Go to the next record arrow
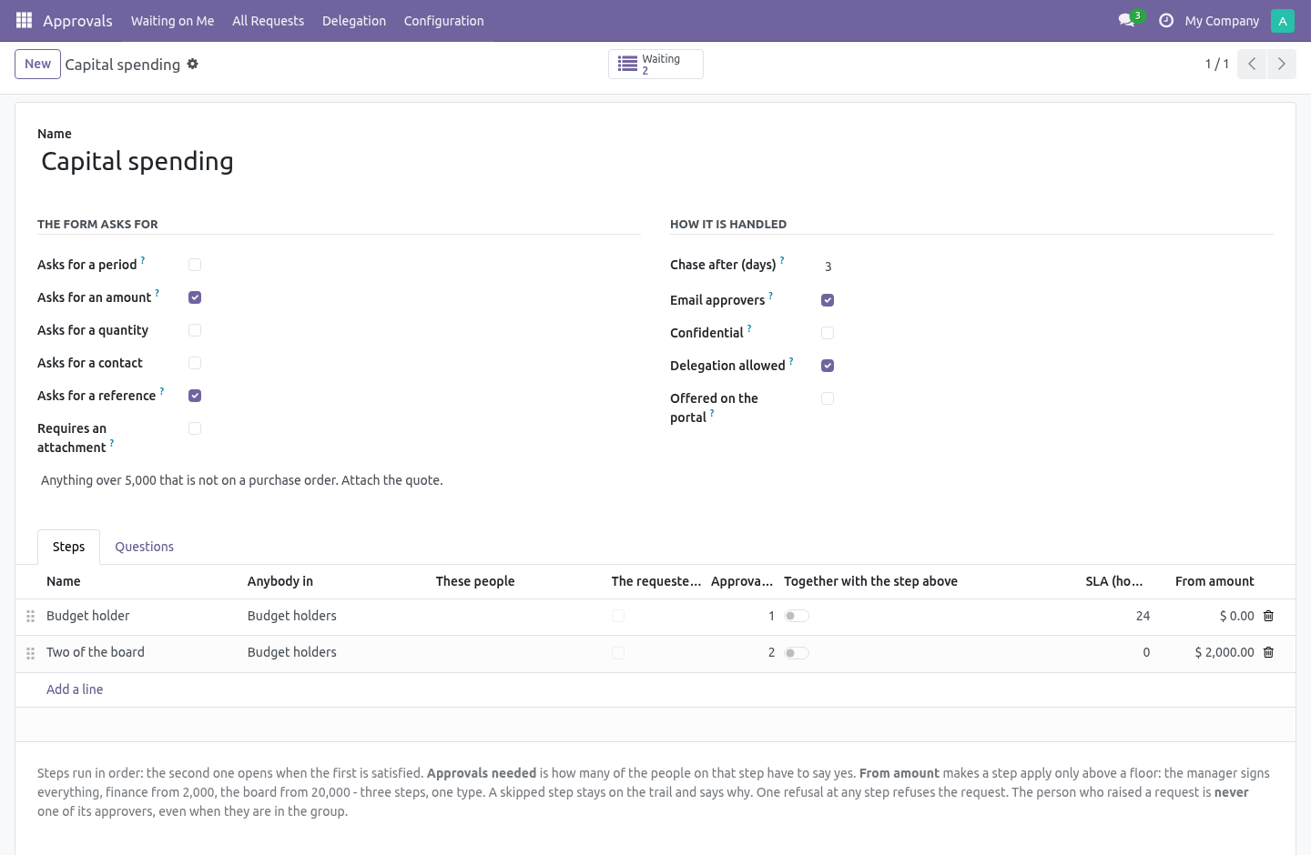Viewport: 1311px width, 855px height. tap(1281, 64)
